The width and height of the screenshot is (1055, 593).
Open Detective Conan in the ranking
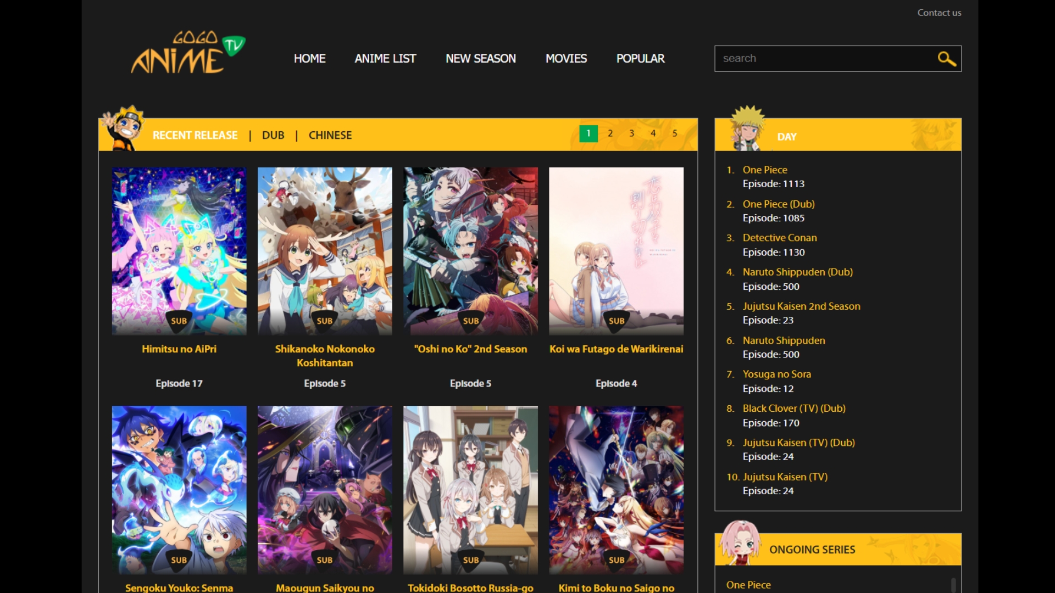tap(780, 238)
